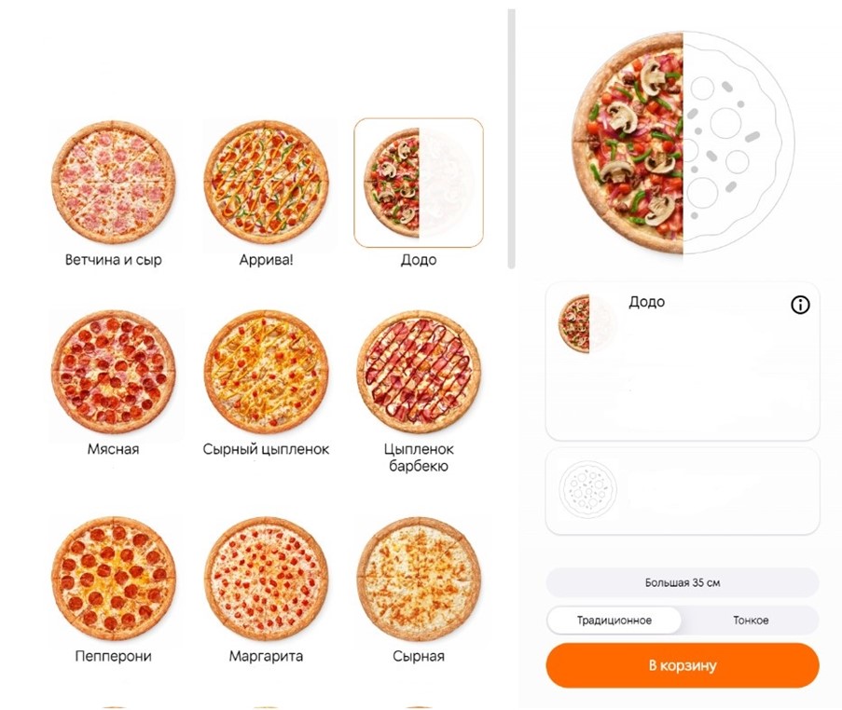Switch dough to Традиционное
Image resolution: width=842 pixels, height=710 pixels.
coord(614,621)
